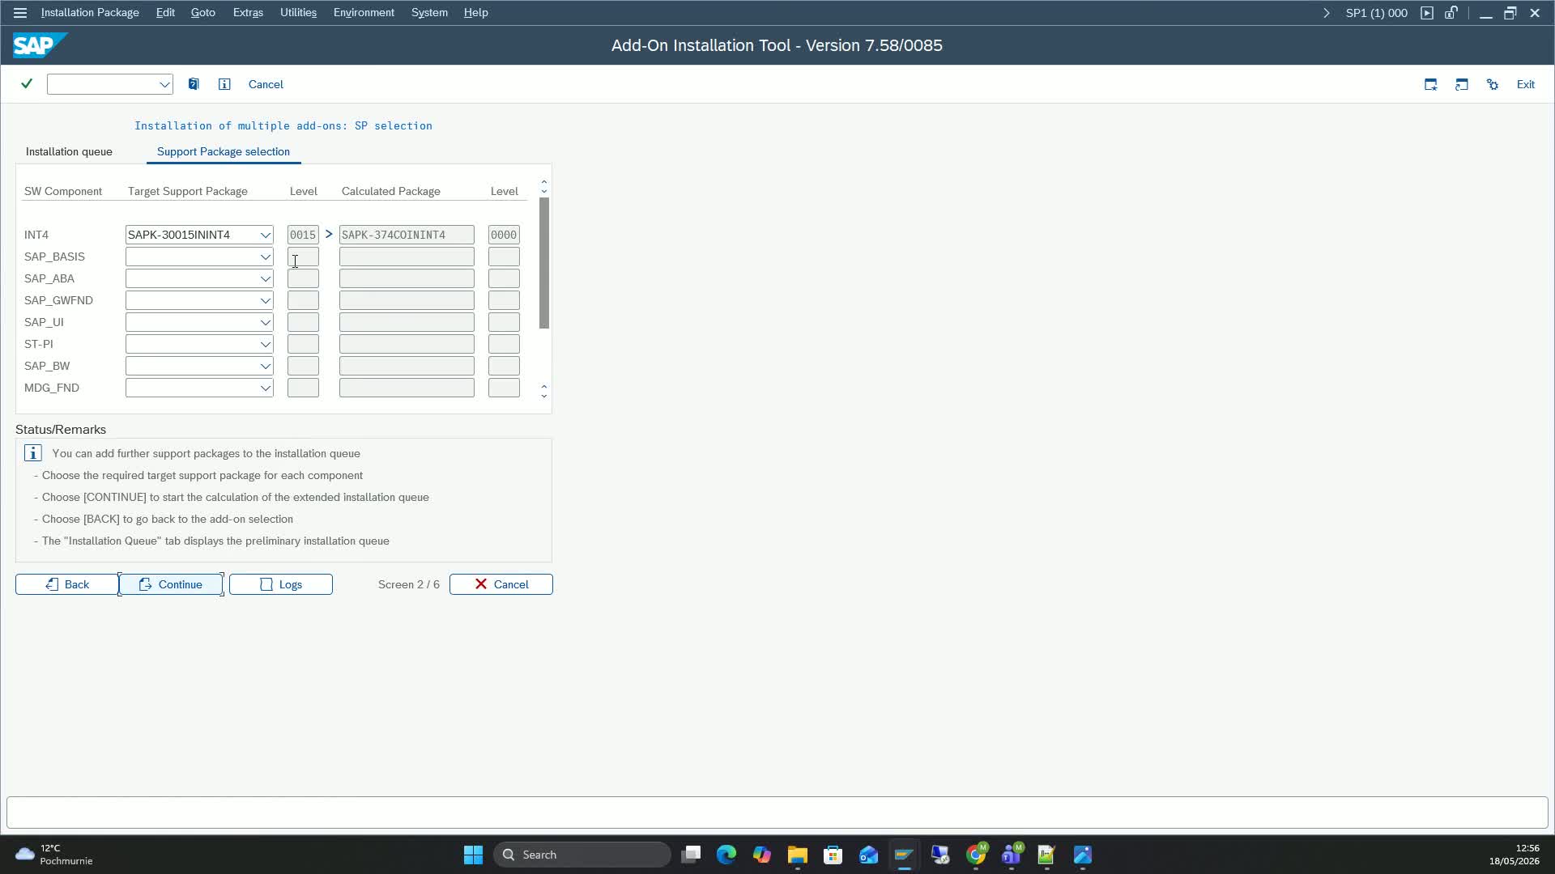1555x874 pixels.
Task: Click the INT4 calculated level field 0000
Action: [504, 235]
